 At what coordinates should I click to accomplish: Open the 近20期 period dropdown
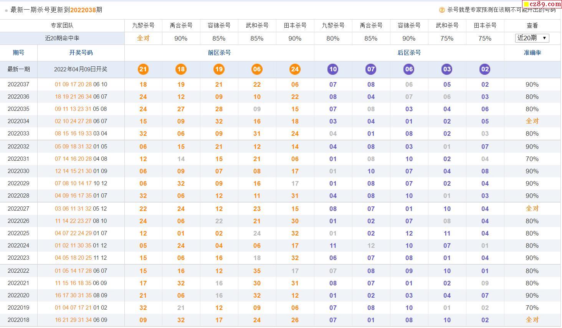[532, 38]
